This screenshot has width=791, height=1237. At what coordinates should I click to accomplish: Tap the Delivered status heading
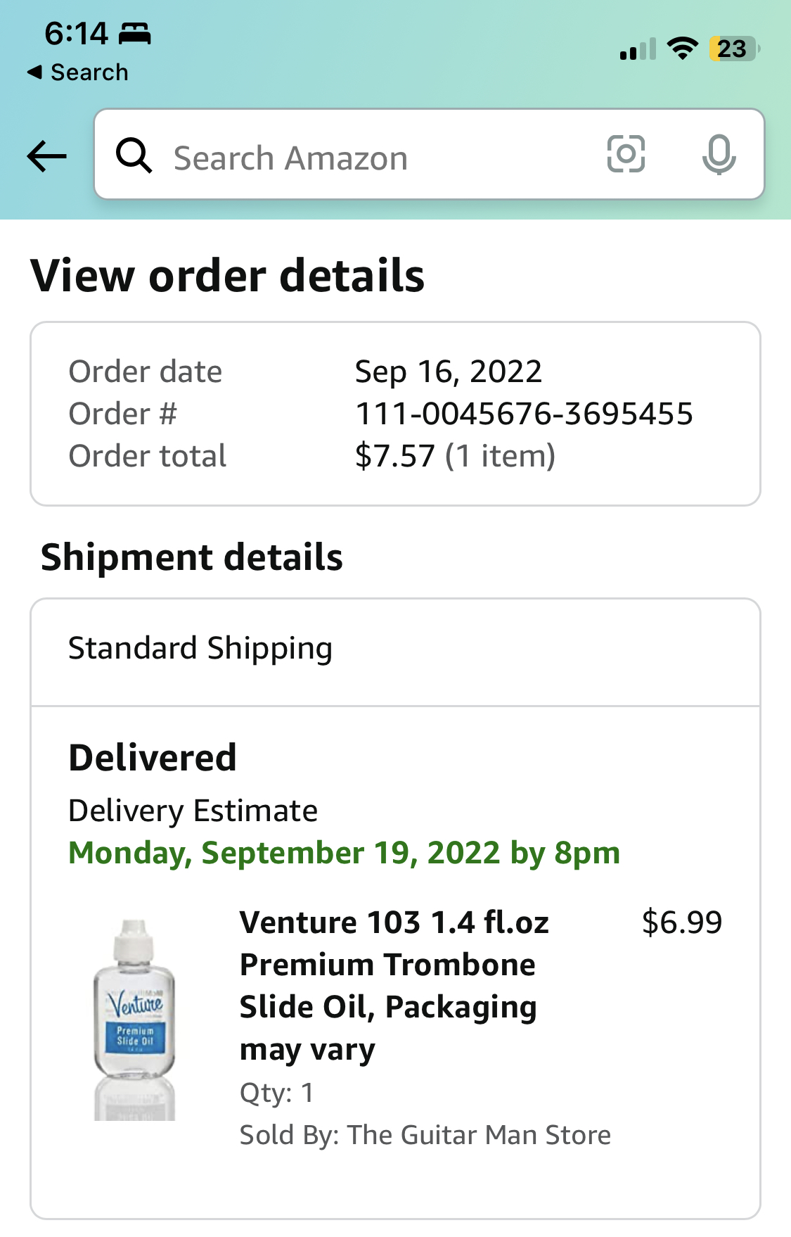[x=153, y=758]
